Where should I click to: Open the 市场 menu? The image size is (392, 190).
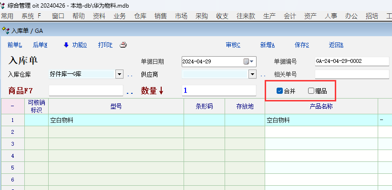181,16
